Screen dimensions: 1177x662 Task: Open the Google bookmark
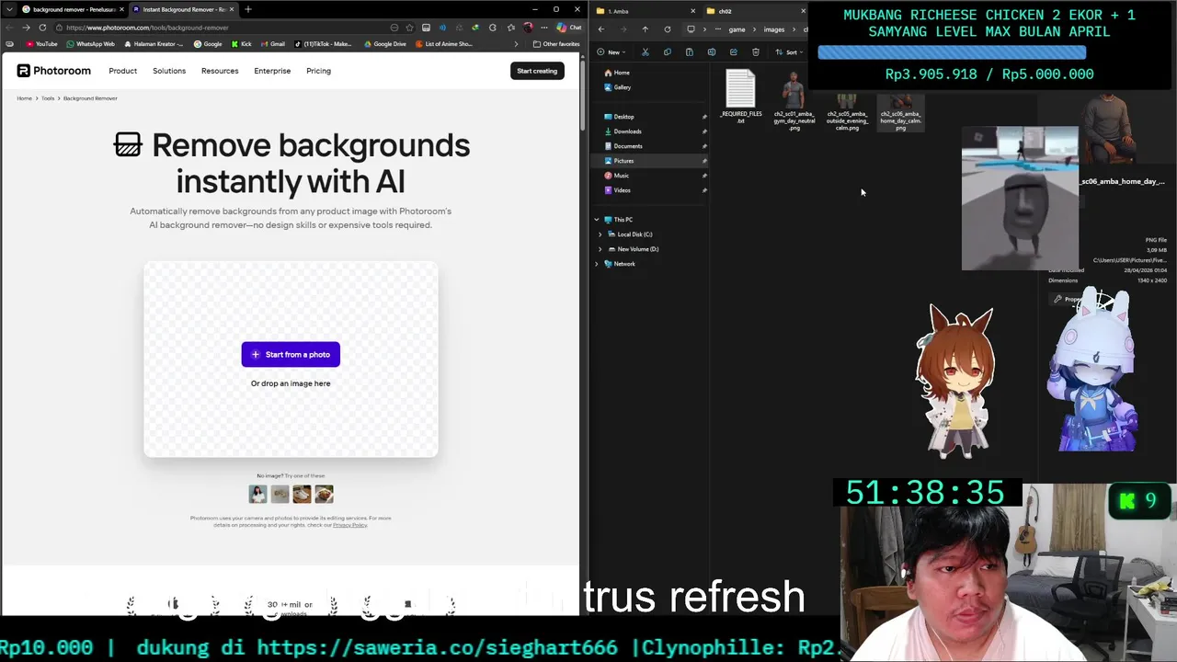pos(208,44)
